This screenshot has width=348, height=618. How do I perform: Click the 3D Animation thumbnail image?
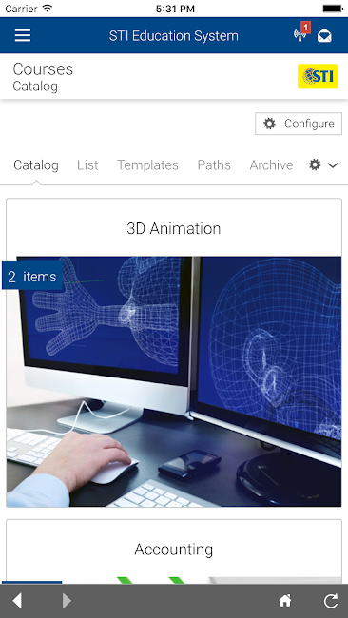[x=174, y=381]
